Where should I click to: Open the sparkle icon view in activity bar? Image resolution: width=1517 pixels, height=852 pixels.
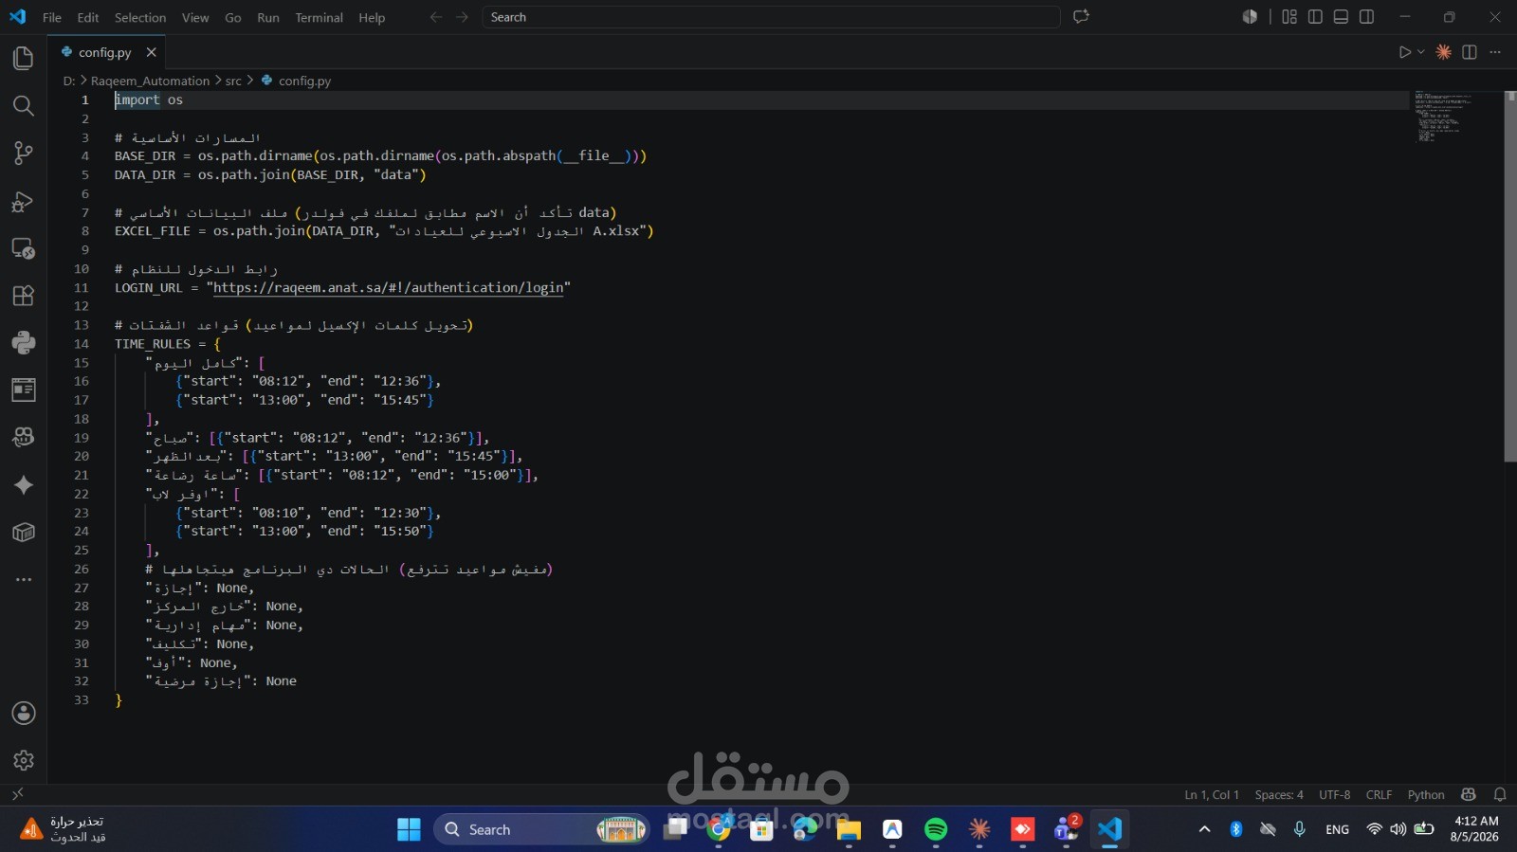pos(24,485)
